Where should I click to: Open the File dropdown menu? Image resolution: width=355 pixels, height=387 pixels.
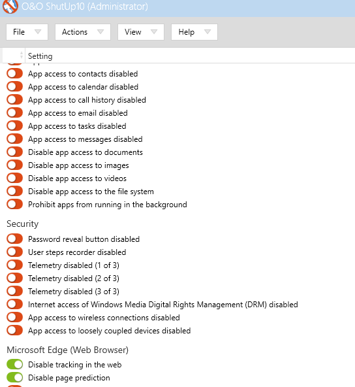click(x=27, y=32)
